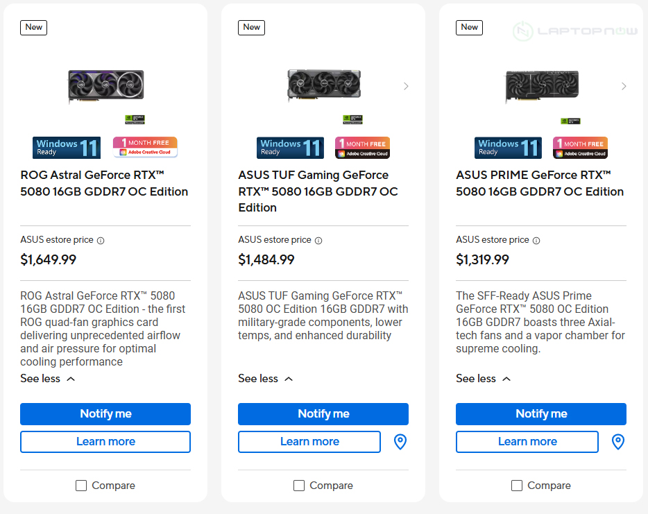Screen dimensions: 648x514
Task: Open ASUS PRIME GeForce RTX 5080 title link
Action: click(540, 183)
